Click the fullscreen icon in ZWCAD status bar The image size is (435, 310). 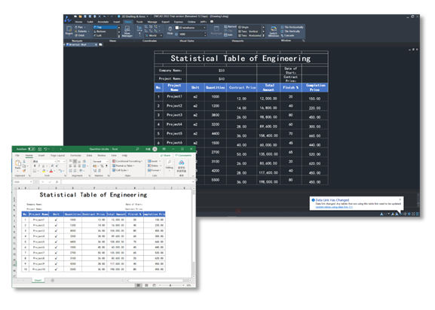(413, 214)
